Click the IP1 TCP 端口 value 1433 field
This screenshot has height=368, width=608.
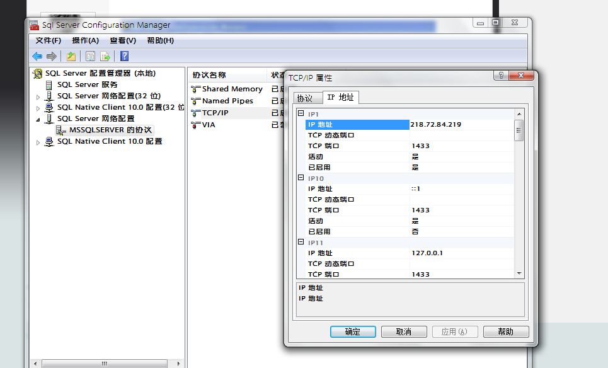461,146
